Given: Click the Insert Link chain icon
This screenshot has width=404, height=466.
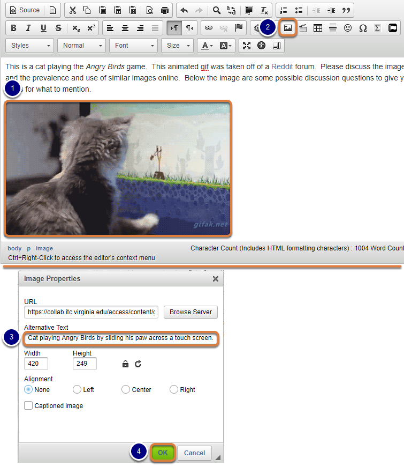Looking at the screenshot, I should click(209, 28).
